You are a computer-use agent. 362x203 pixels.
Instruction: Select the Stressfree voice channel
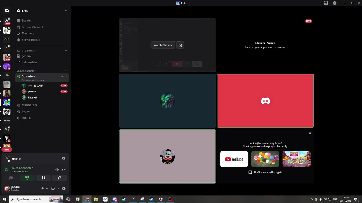click(42, 78)
